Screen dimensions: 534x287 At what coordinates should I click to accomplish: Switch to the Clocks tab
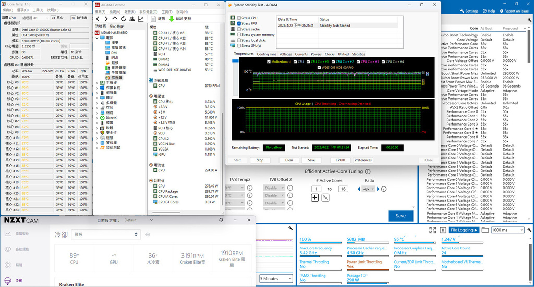point(330,54)
